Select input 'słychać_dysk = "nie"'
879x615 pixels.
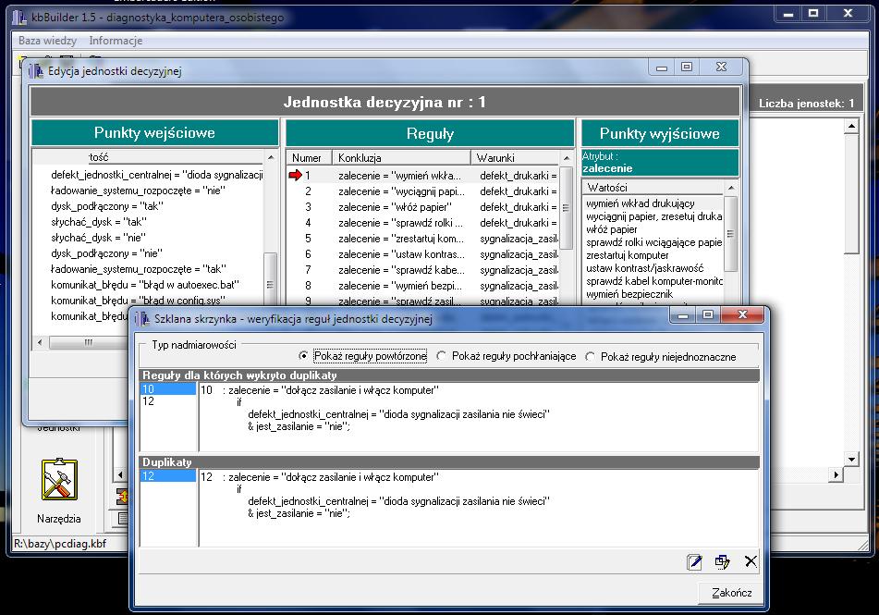[98, 238]
